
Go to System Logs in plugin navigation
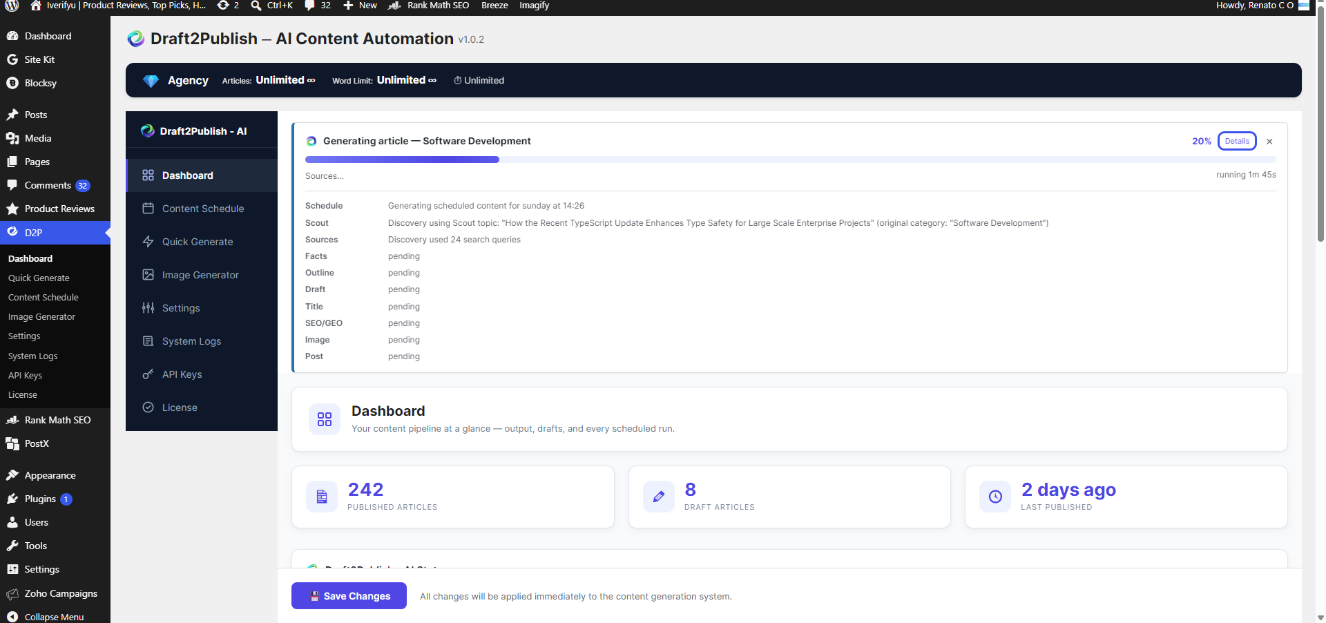click(x=202, y=341)
